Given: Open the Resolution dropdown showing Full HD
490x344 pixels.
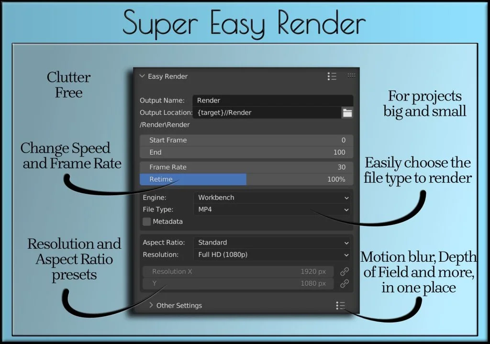Looking at the screenshot, I should click(273, 255).
